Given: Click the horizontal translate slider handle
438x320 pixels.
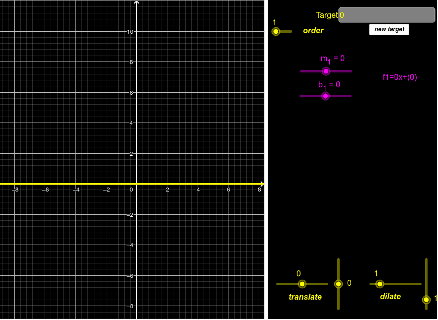Looking at the screenshot, I should pos(302,284).
